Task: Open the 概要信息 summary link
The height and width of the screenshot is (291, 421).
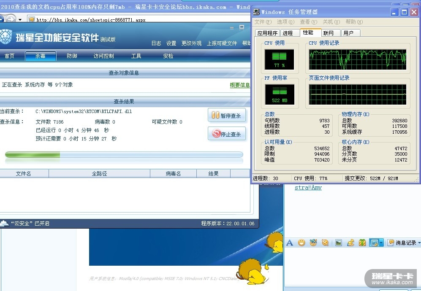Action: (240, 85)
